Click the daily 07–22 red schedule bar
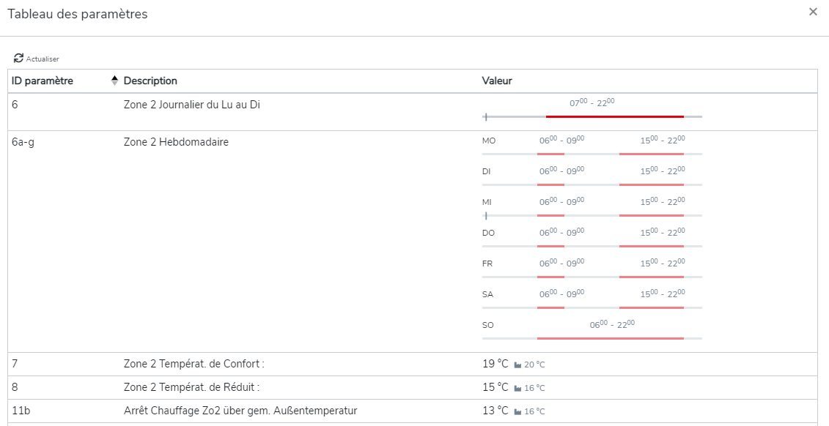 (x=614, y=116)
